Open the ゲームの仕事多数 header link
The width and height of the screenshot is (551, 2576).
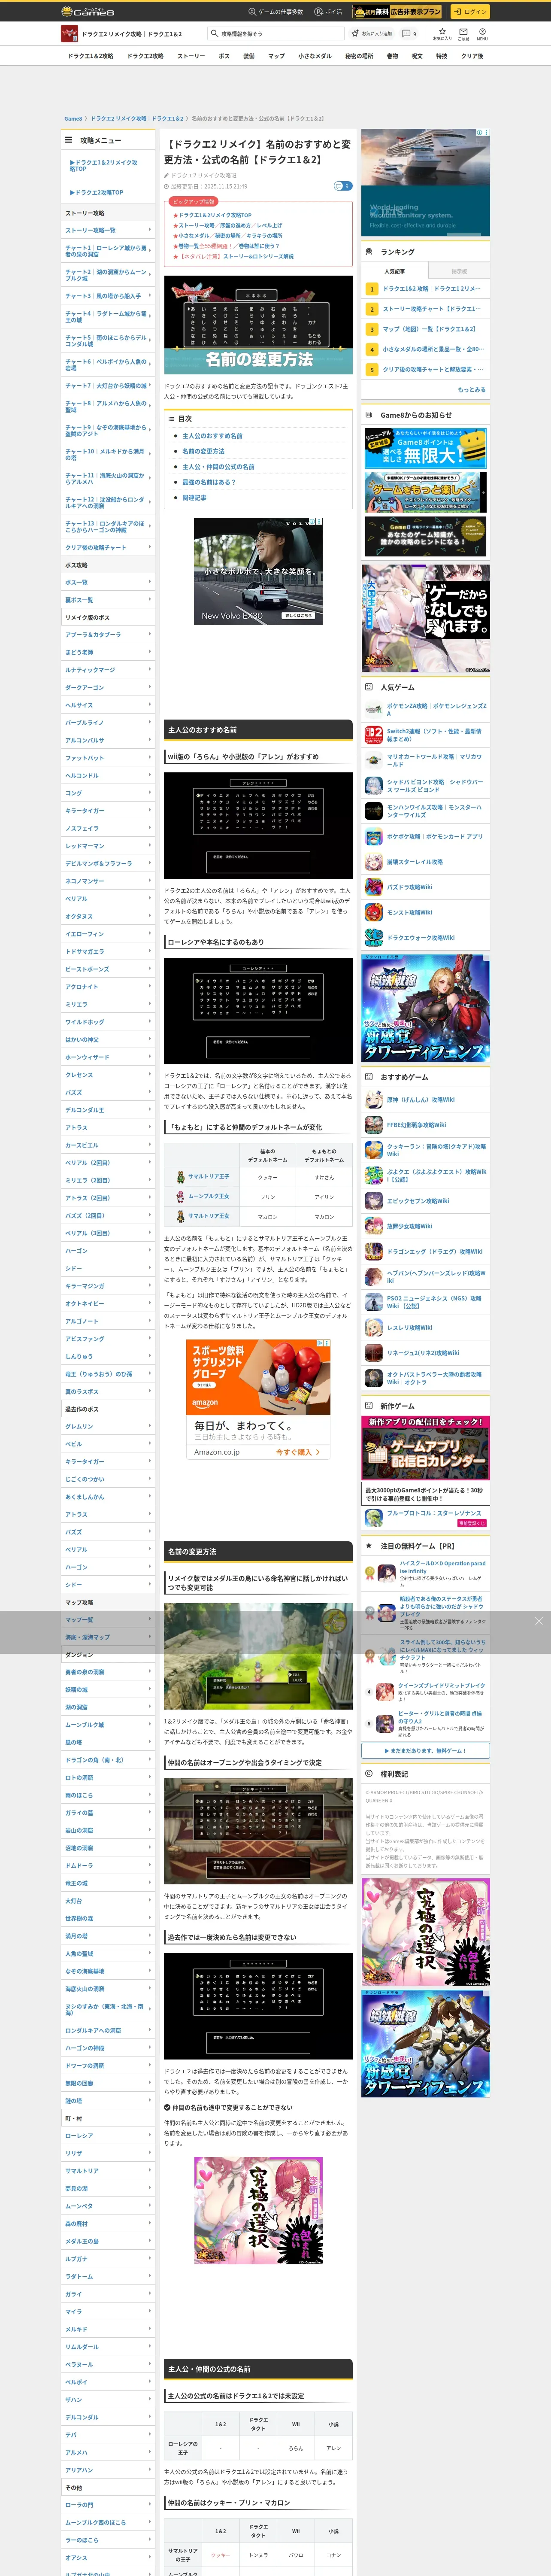(x=277, y=11)
